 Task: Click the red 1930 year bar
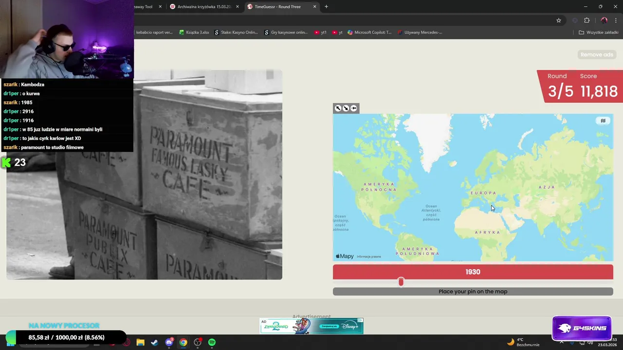tap(473, 272)
